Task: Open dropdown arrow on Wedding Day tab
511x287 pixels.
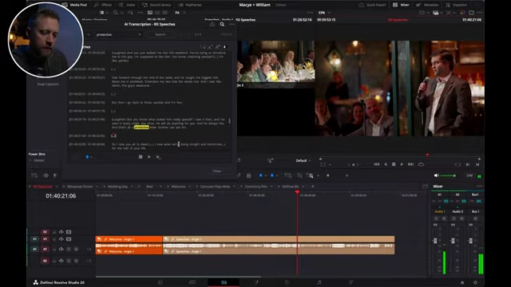Action: [x=132, y=187]
